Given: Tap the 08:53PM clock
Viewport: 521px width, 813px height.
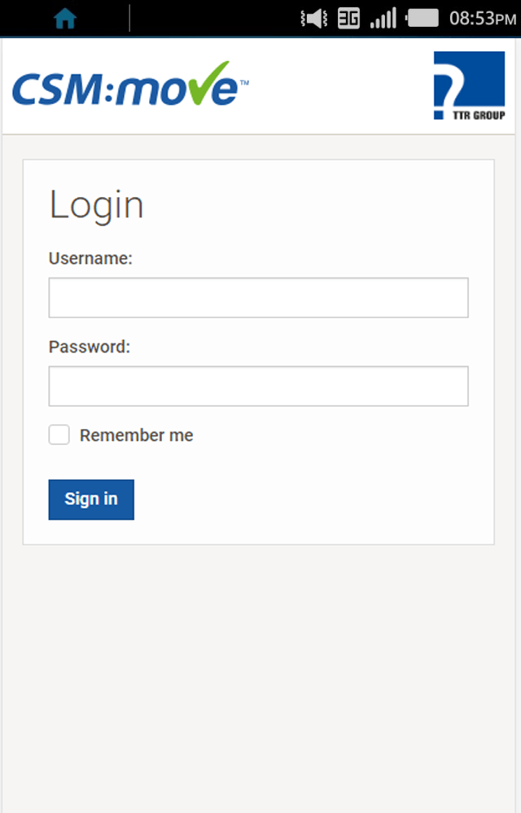Looking at the screenshot, I should [483, 19].
